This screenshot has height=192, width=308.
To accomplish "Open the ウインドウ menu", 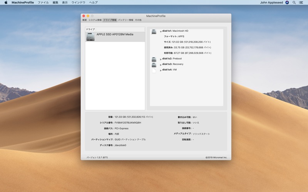I will tap(78, 3).
